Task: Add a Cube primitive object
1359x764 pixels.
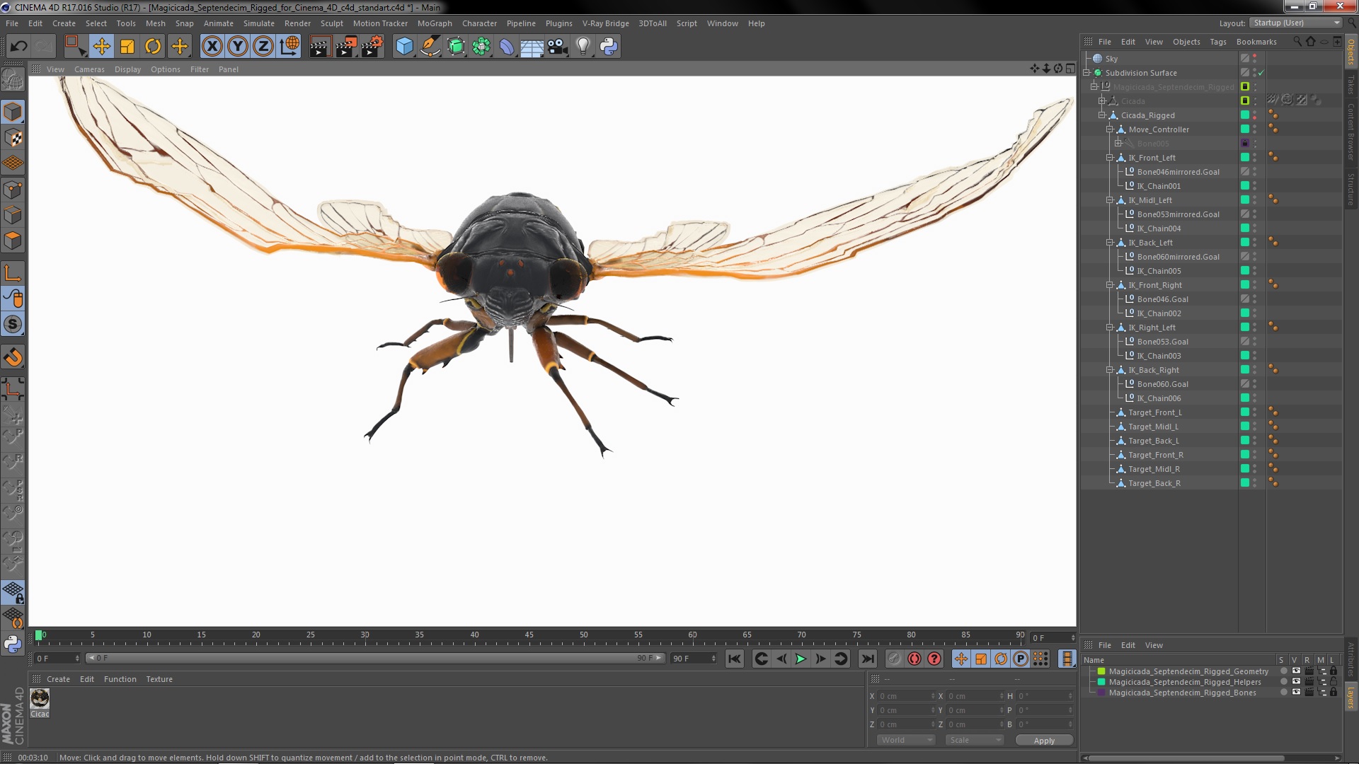Action: pos(404,47)
